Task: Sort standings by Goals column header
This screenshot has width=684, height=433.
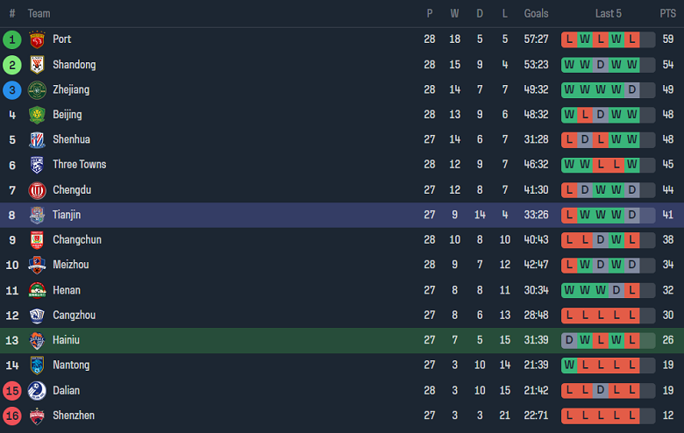Action: (x=536, y=13)
